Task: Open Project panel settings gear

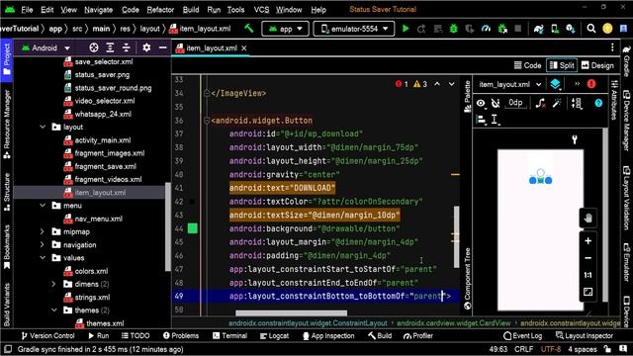Action: click(x=146, y=47)
